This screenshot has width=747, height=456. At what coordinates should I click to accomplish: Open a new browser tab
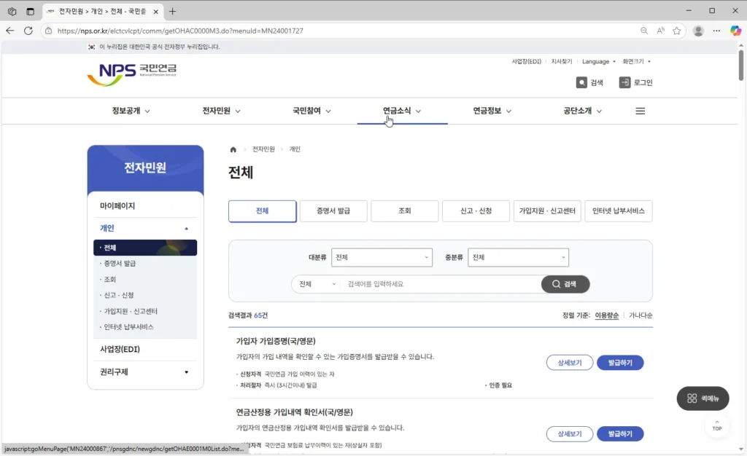[x=172, y=12]
